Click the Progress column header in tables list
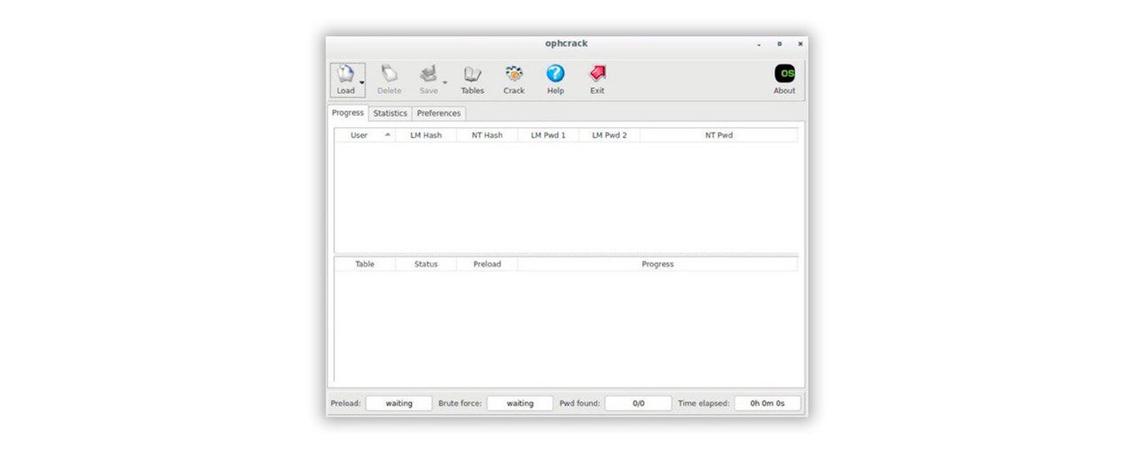 [657, 265]
